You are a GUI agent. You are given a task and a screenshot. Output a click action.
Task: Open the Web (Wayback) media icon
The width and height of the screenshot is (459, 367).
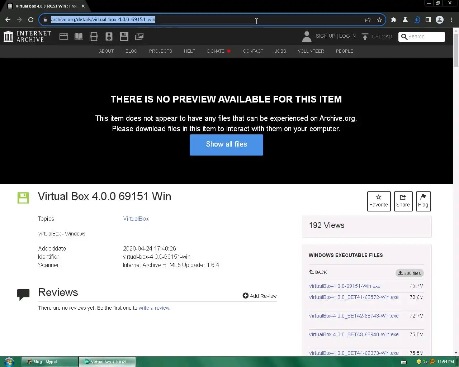pos(64,37)
